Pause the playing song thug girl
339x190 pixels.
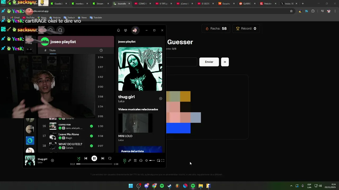pos(94,158)
